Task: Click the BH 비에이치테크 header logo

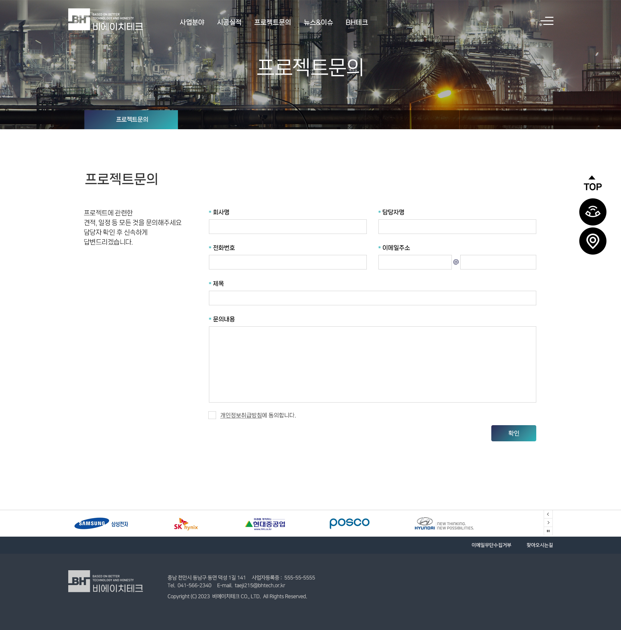Action: [x=105, y=19]
